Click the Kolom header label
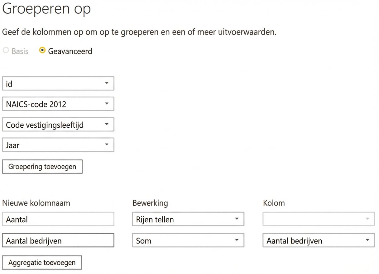The height and width of the screenshot is (274, 379). point(274,203)
